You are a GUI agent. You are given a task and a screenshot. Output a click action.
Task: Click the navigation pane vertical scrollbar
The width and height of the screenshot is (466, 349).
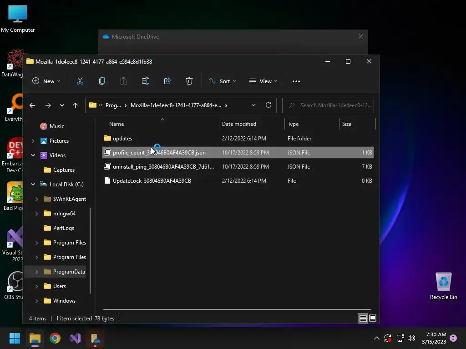90,251
